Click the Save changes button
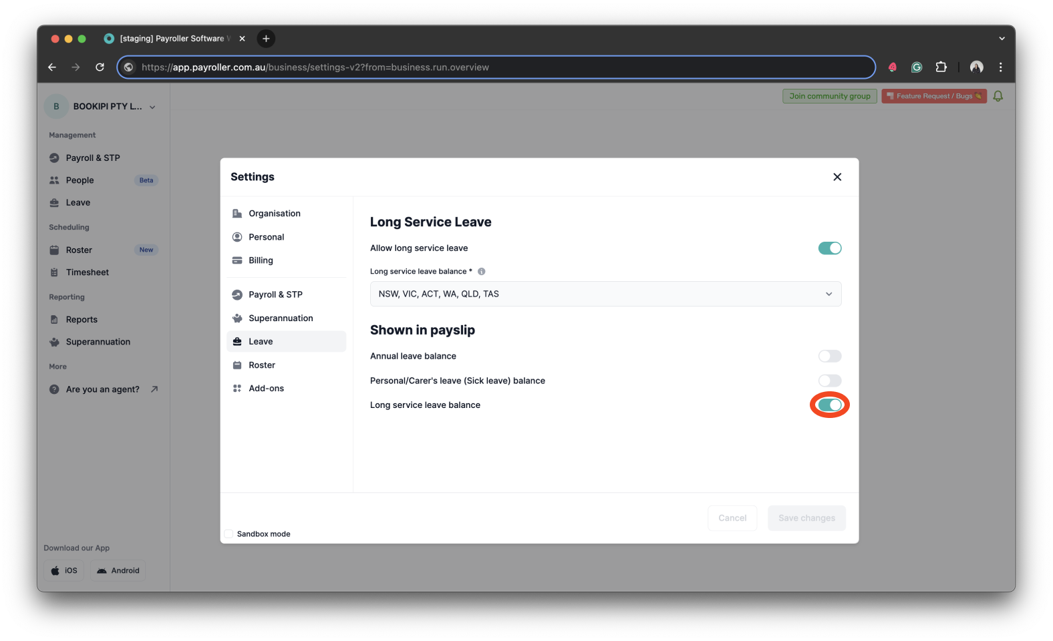1053x641 pixels. (806, 518)
